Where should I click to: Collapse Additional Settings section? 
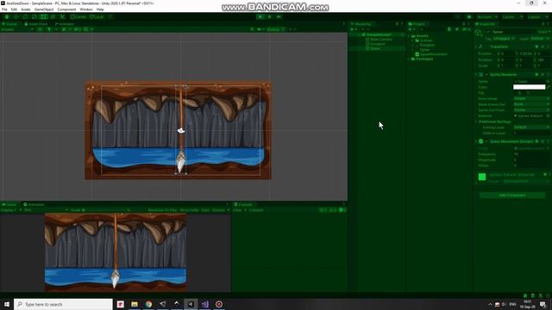[x=476, y=121]
